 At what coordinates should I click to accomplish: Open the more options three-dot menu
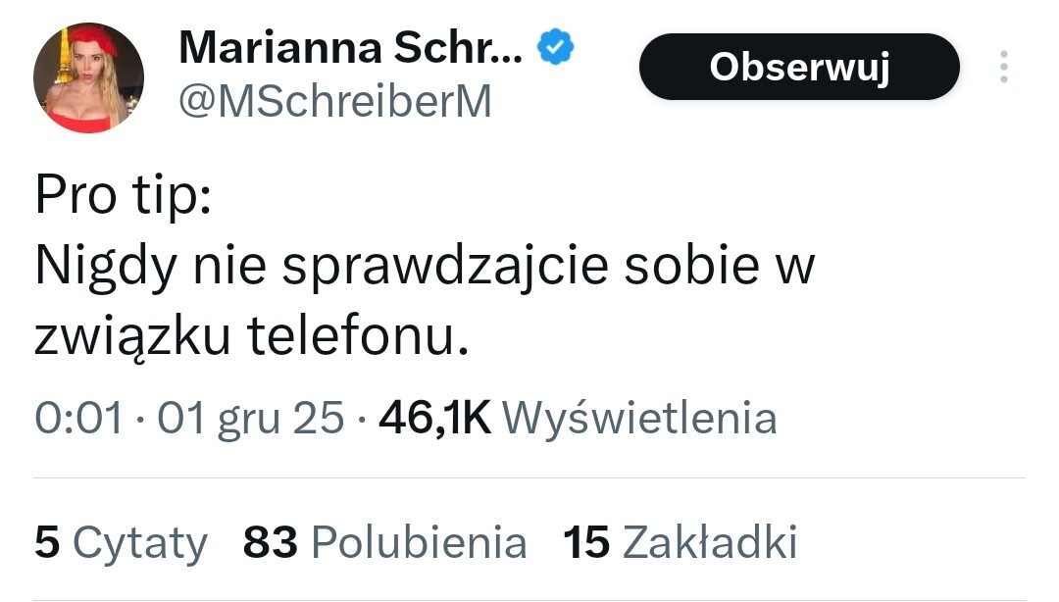pos(1002,67)
